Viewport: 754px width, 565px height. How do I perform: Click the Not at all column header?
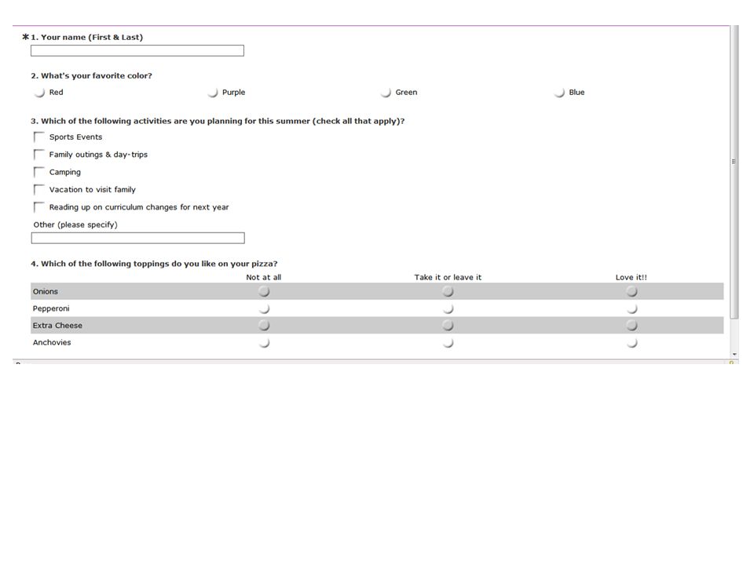pyautogui.click(x=264, y=277)
